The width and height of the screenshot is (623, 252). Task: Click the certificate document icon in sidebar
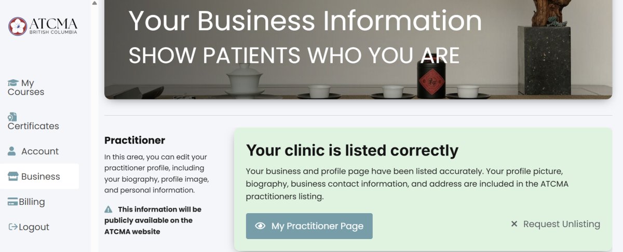(x=12, y=117)
